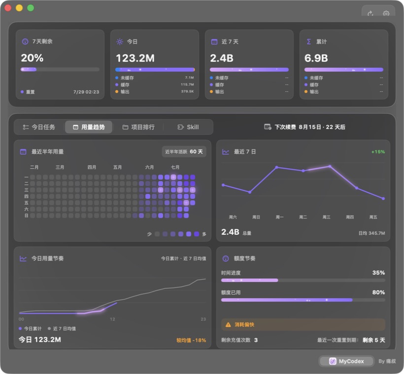The width and height of the screenshot is (404, 374).
Task: Click the 近 7 天 2.4B usage bar
Action: [249, 69]
